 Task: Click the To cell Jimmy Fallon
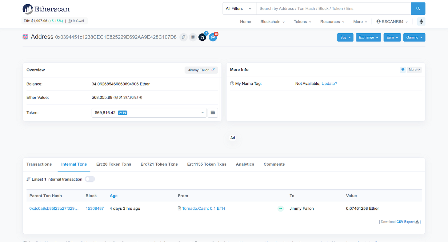(302, 208)
